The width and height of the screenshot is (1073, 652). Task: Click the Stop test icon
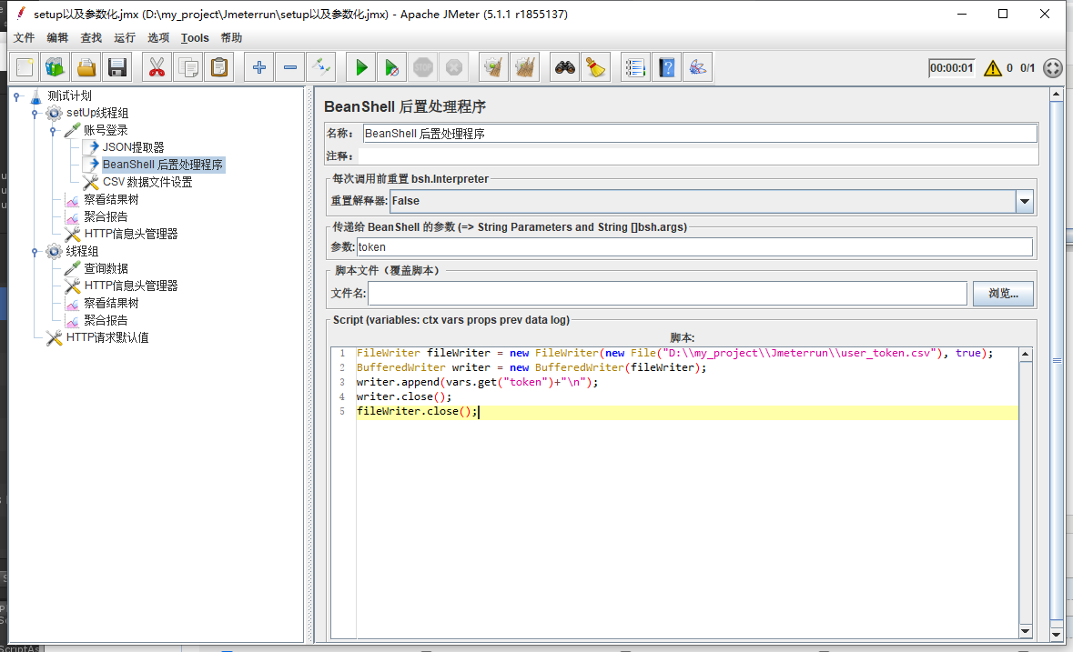[x=423, y=67]
